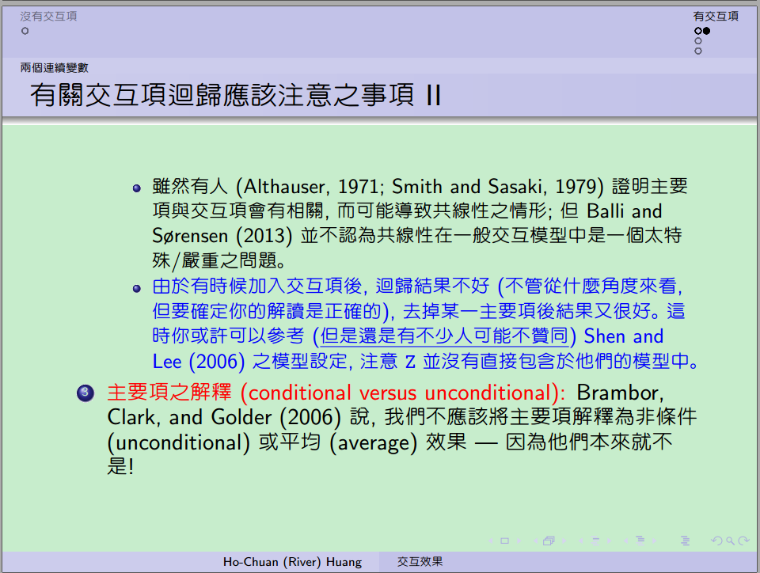Click the subsection navigation icon

click(595, 541)
